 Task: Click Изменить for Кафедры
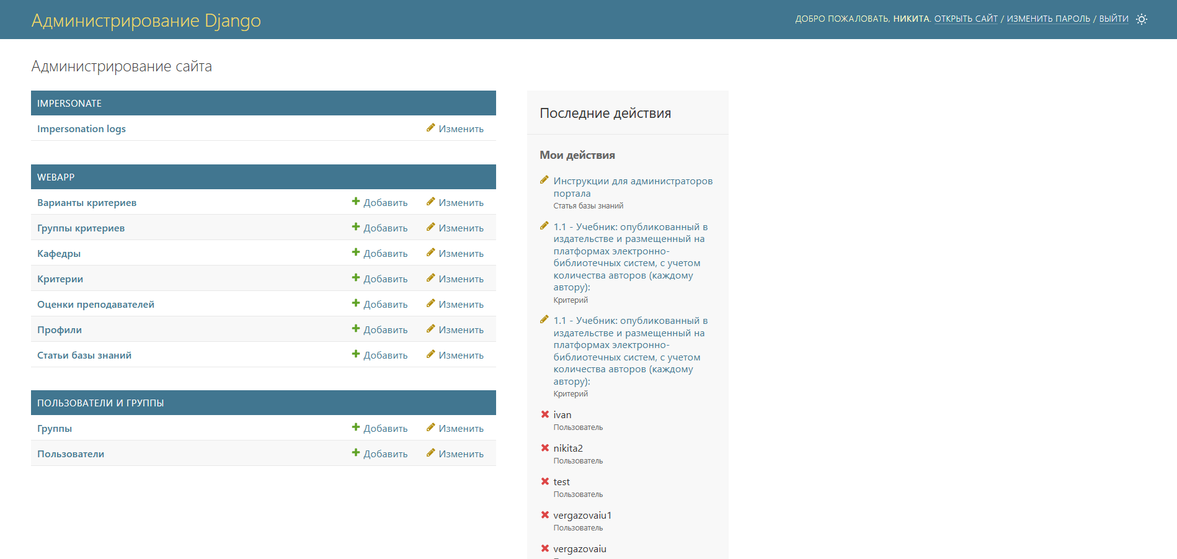[455, 253]
